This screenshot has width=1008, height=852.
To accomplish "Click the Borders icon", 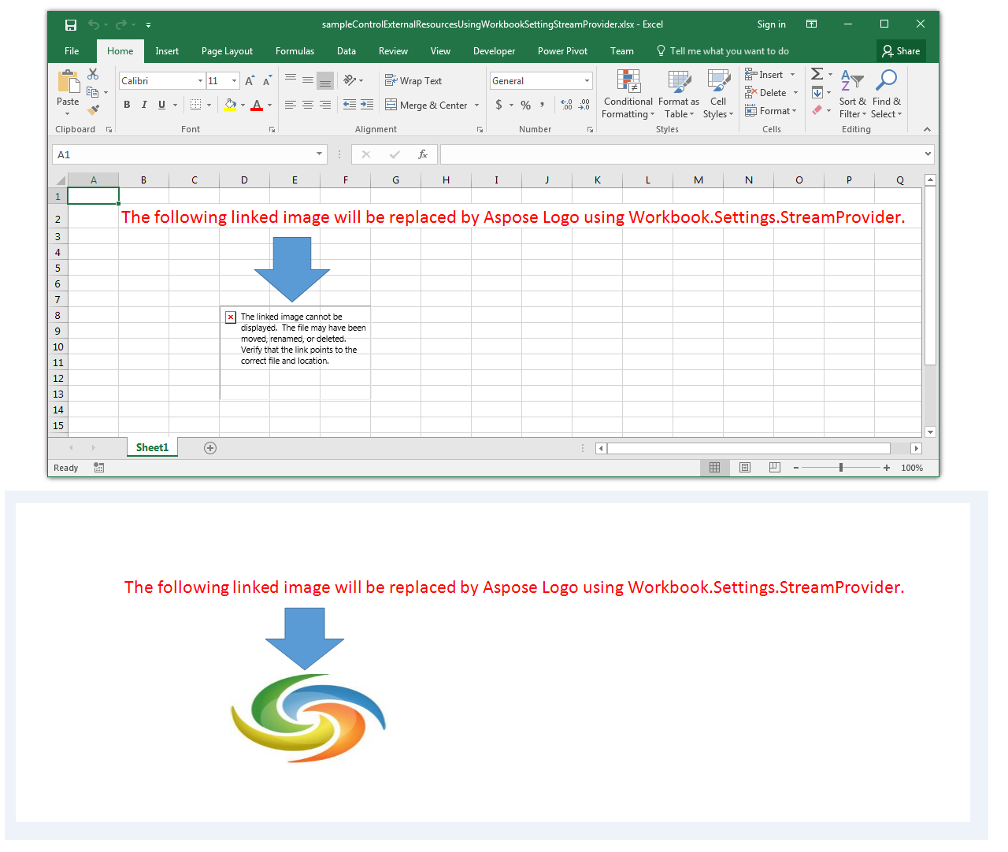I will click(196, 105).
